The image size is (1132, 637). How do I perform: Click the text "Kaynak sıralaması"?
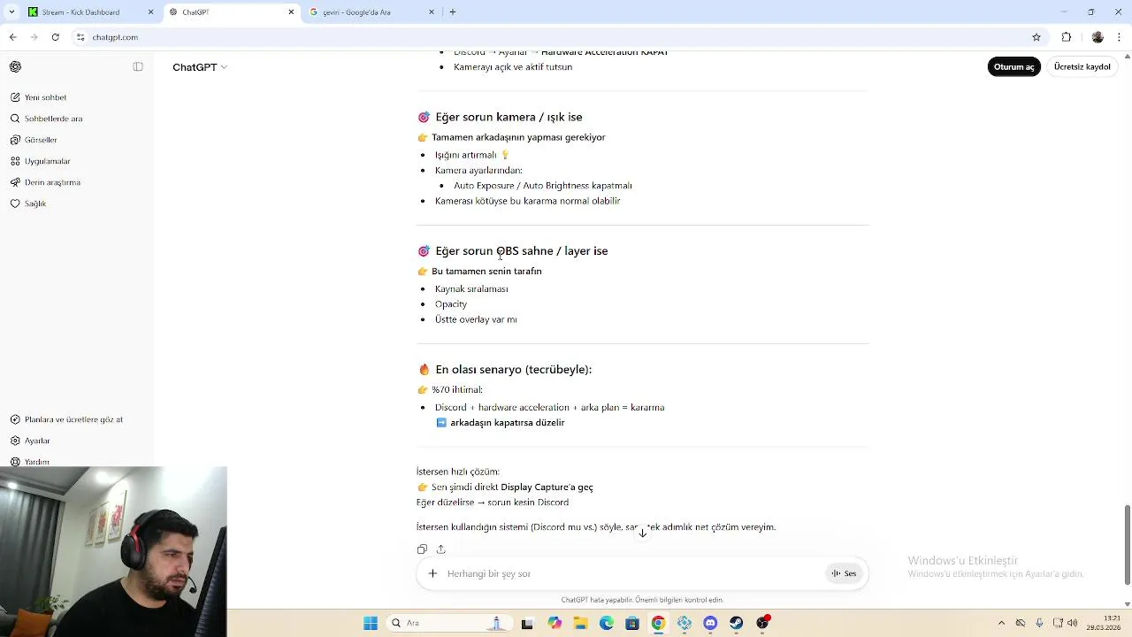[x=471, y=288]
